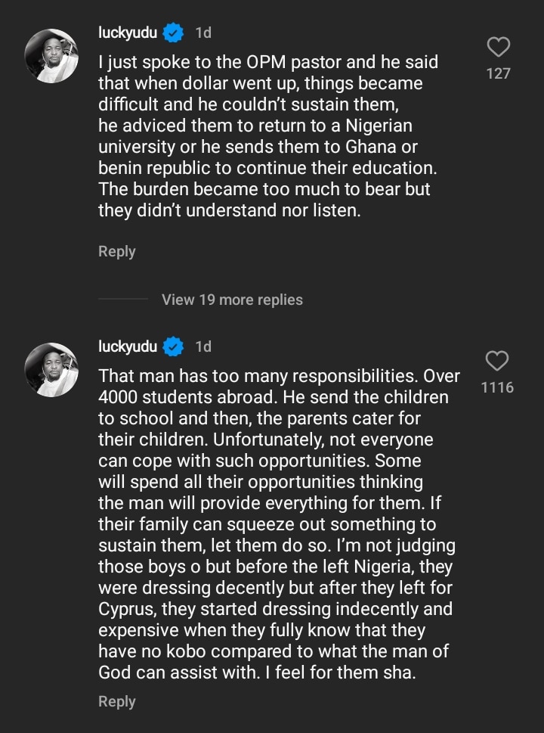Open luckyudu username on the first comment

click(x=127, y=33)
